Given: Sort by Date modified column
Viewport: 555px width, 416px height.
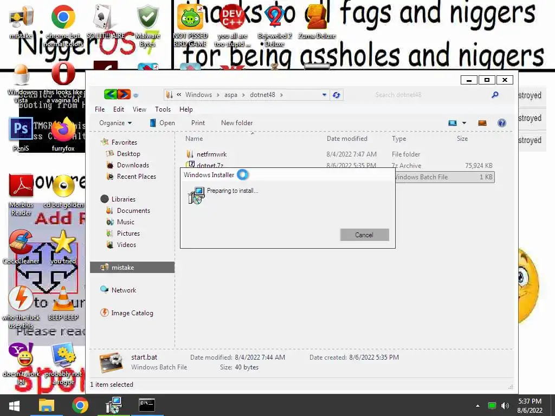Looking at the screenshot, I should point(347,139).
